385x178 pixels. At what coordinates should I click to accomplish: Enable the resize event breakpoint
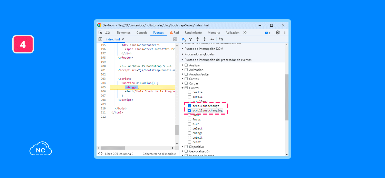(x=189, y=92)
